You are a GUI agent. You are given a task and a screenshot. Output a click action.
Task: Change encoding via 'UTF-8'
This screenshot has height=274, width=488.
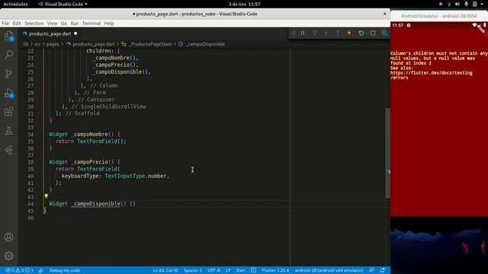pyautogui.click(x=213, y=270)
